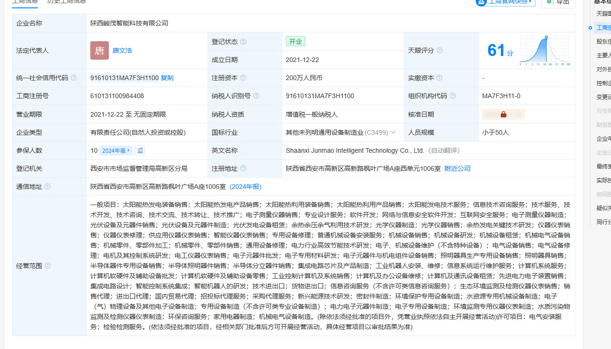611x349 pixels.
Task: Open the 工商官网快照 dropdown button
Action: click(505, 2)
